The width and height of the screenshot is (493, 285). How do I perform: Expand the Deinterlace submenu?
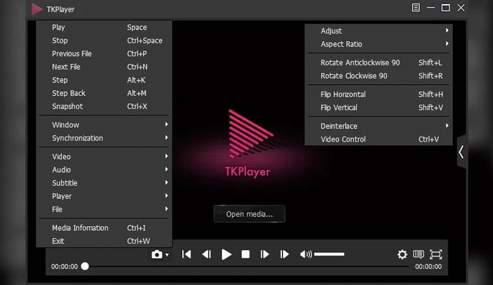(x=379, y=126)
